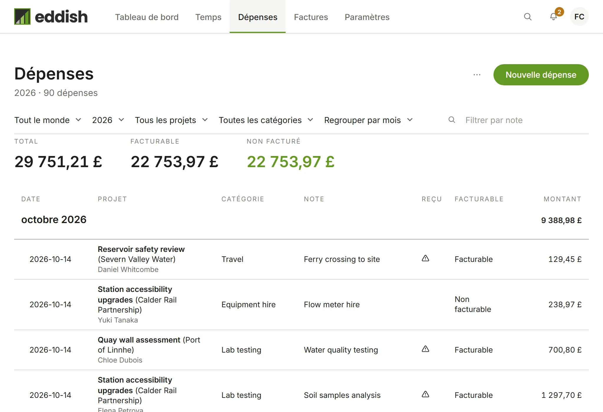
Task: Click the Non facturable status cell
Action: [x=473, y=304]
